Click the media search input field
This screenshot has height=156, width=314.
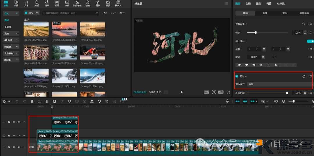point(71,13)
